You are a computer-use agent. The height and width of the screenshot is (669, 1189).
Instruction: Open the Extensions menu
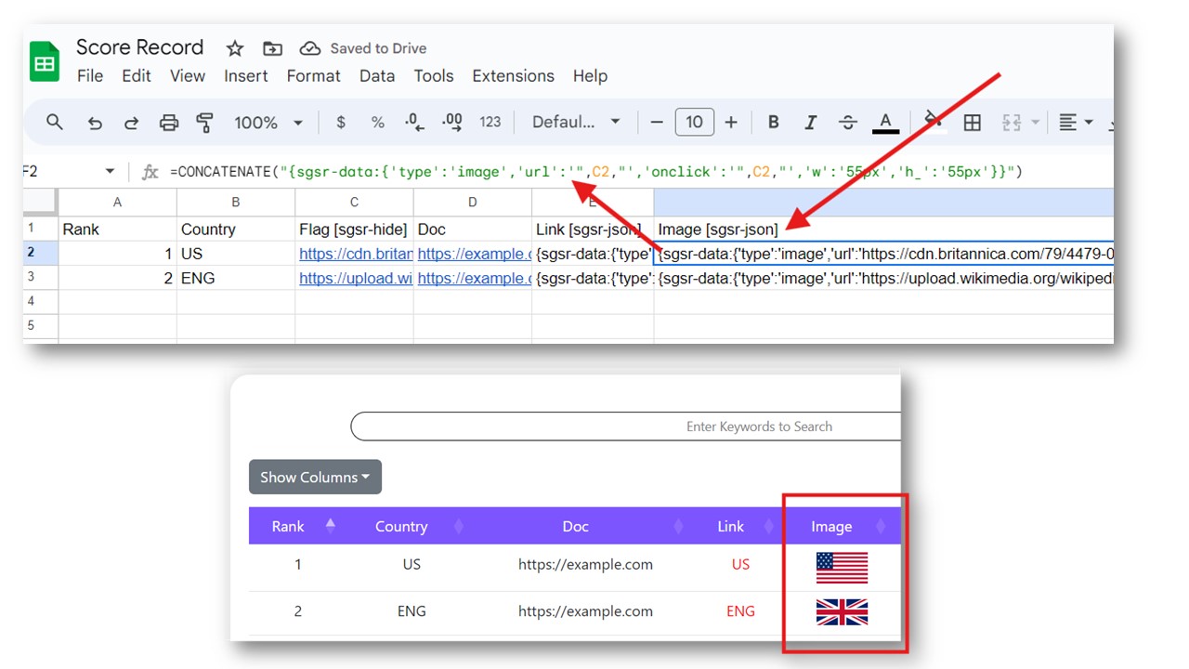513,76
